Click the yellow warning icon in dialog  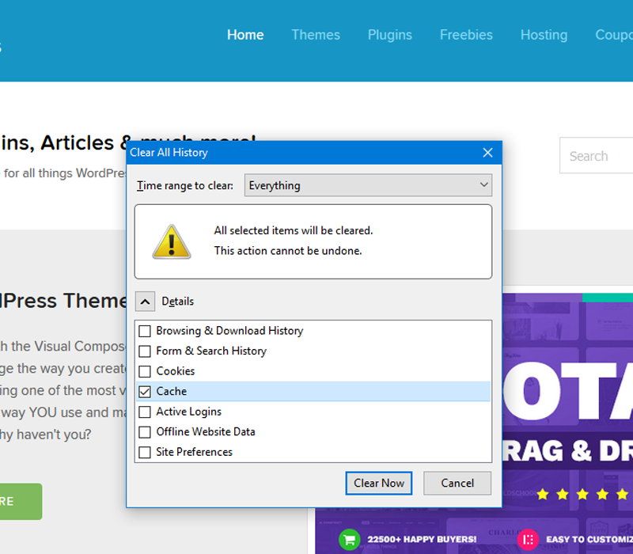click(172, 242)
